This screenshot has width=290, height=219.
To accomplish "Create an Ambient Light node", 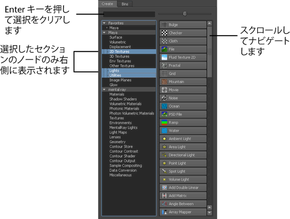I will tap(183, 139).
